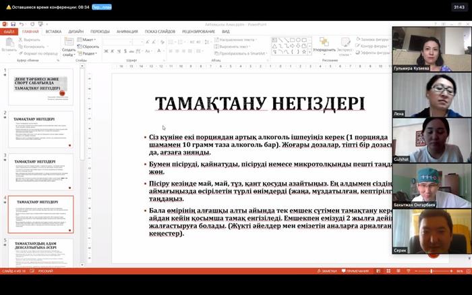Click the Paste (Вставить) clipboard icon
472x295 pixels.
tap(9, 45)
